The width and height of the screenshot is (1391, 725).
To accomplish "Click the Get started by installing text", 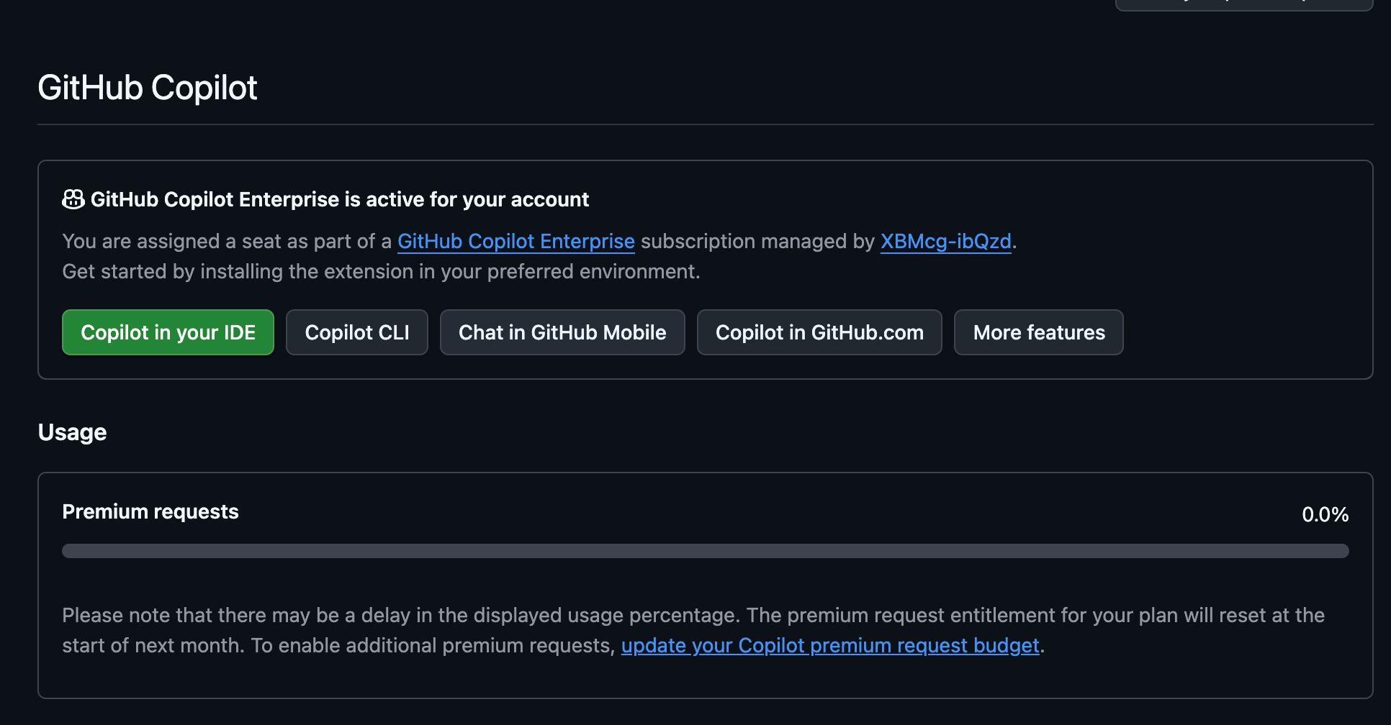I will 380,271.
